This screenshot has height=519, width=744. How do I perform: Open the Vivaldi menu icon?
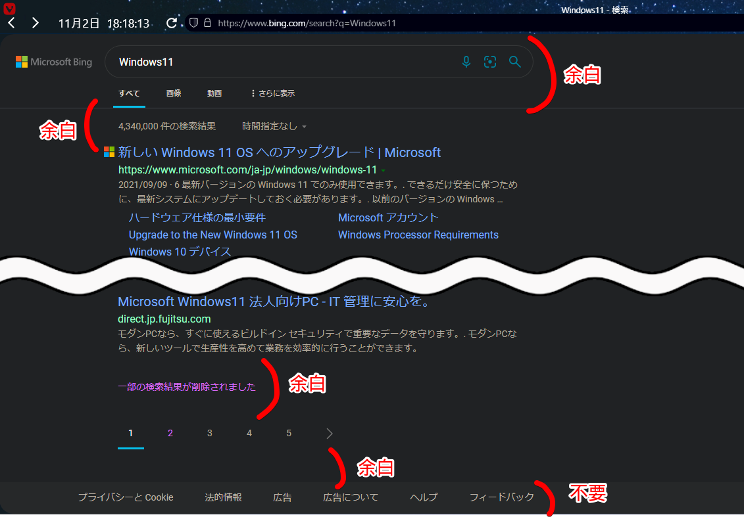(x=9, y=8)
